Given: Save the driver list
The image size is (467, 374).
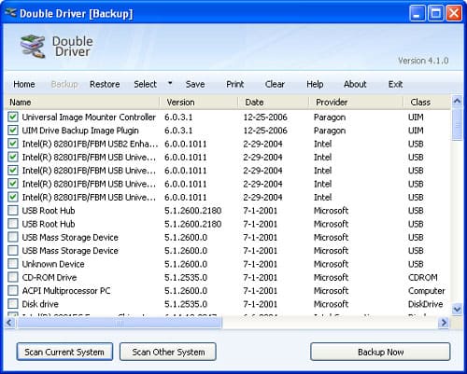Looking at the screenshot, I should (195, 84).
